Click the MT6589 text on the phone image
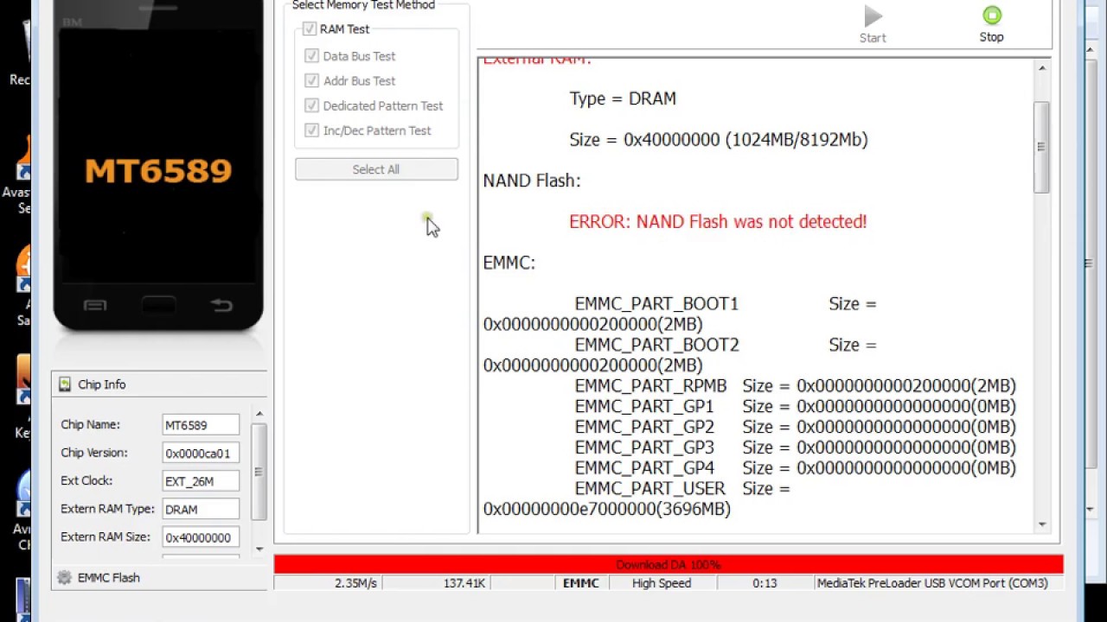This screenshot has height=622, width=1107. (x=158, y=170)
